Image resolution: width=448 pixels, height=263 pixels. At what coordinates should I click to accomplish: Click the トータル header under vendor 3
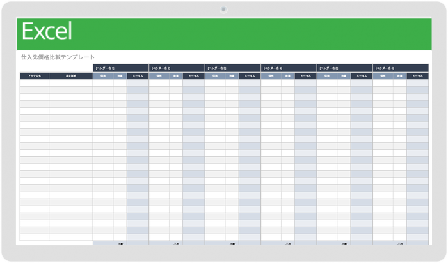pyautogui.click(x=250, y=76)
